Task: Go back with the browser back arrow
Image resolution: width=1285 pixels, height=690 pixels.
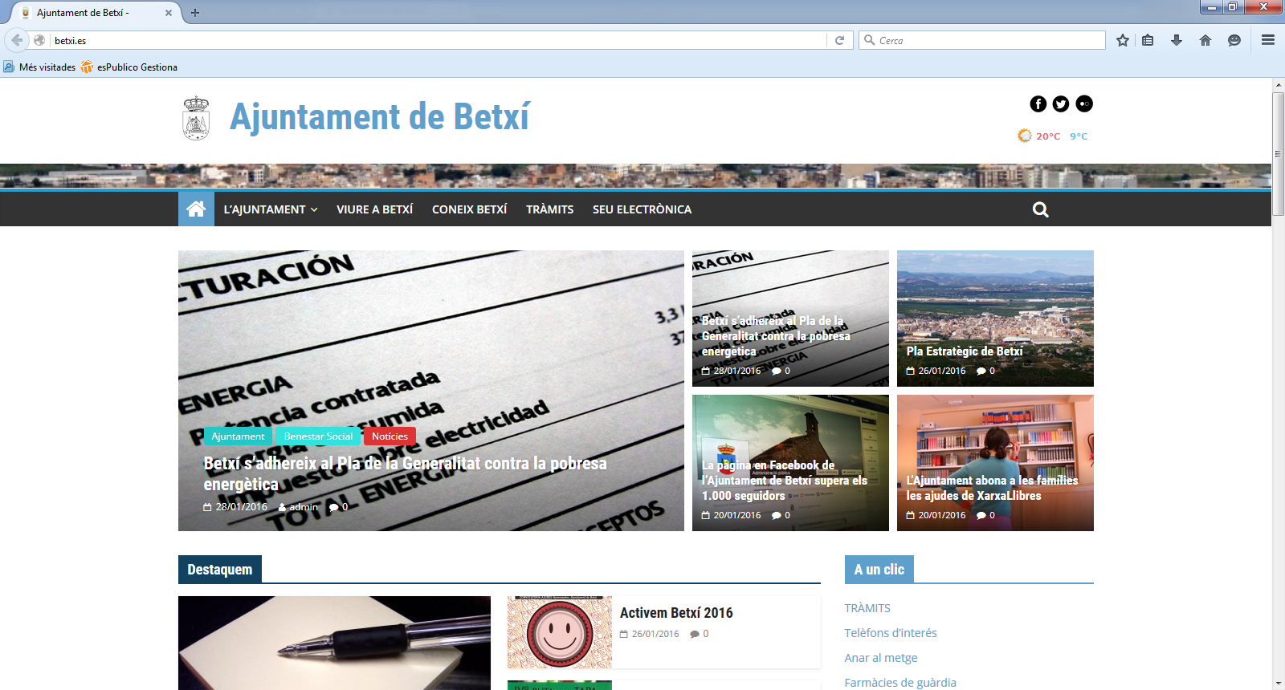Action: (17, 40)
